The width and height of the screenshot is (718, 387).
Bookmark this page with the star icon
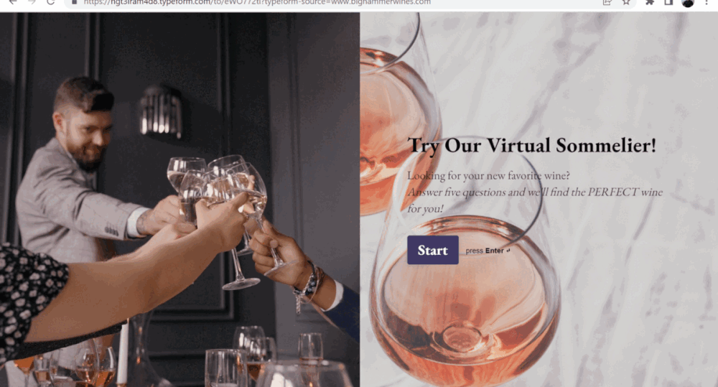coord(626,2)
